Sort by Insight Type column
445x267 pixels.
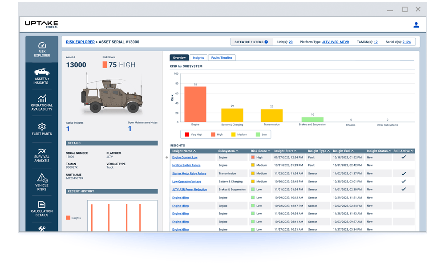(x=319, y=151)
